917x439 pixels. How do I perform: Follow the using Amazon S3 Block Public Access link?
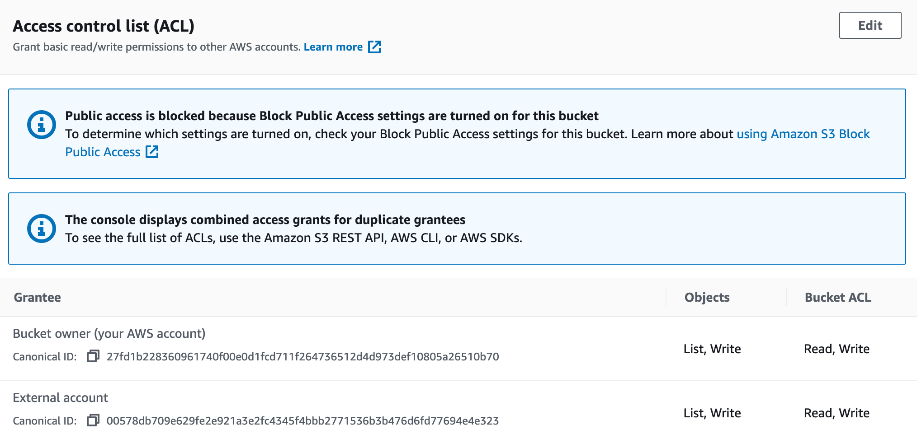803,134
